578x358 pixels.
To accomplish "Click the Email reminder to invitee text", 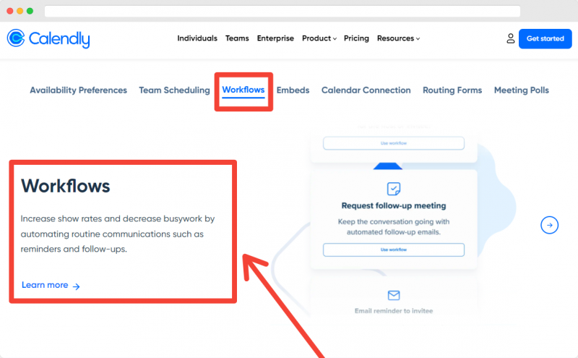I will pos(393,311).
